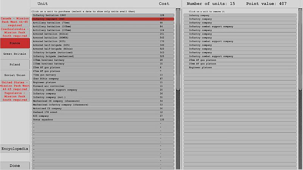Viewport: 303px width, 170px height.
Task: Purchase Armored battalion (R35)
Action: click(x=103, y=41)
